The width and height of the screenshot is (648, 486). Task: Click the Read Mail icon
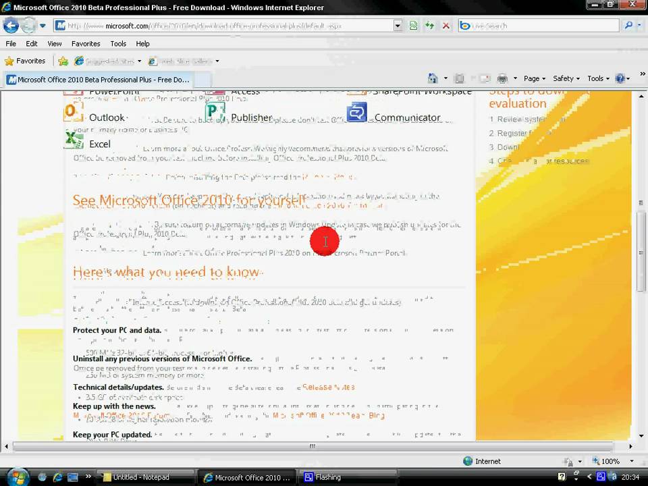click(485, 78)
